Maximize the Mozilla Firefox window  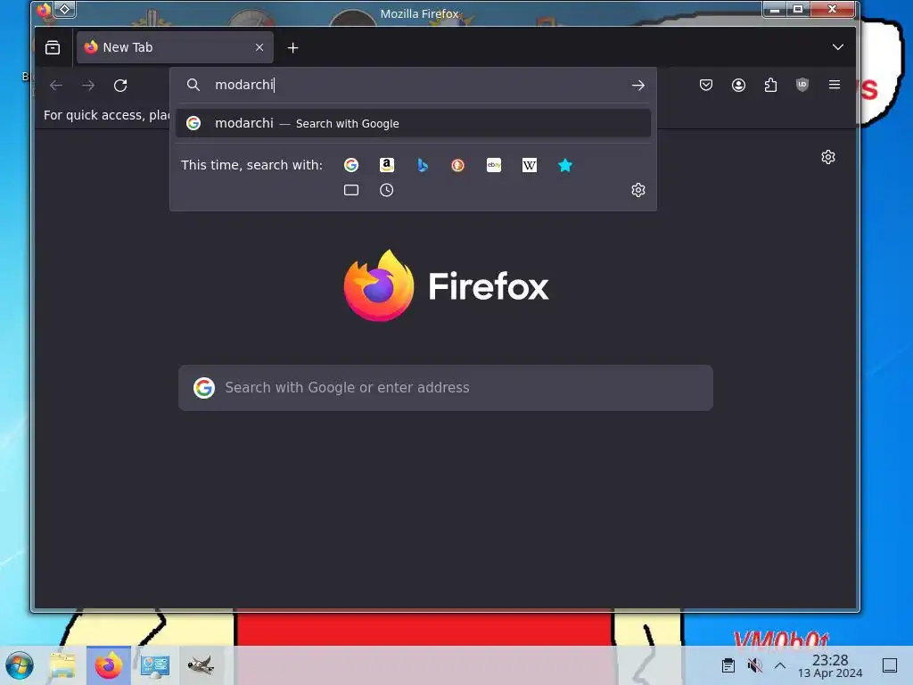(x=798, y=9)
